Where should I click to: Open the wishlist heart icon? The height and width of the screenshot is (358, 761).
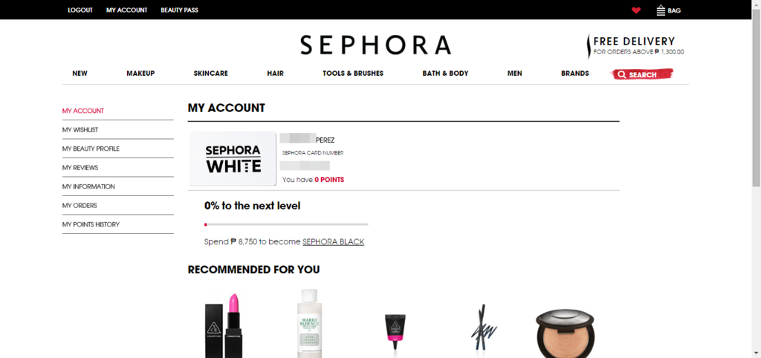(x=636, y=10)
